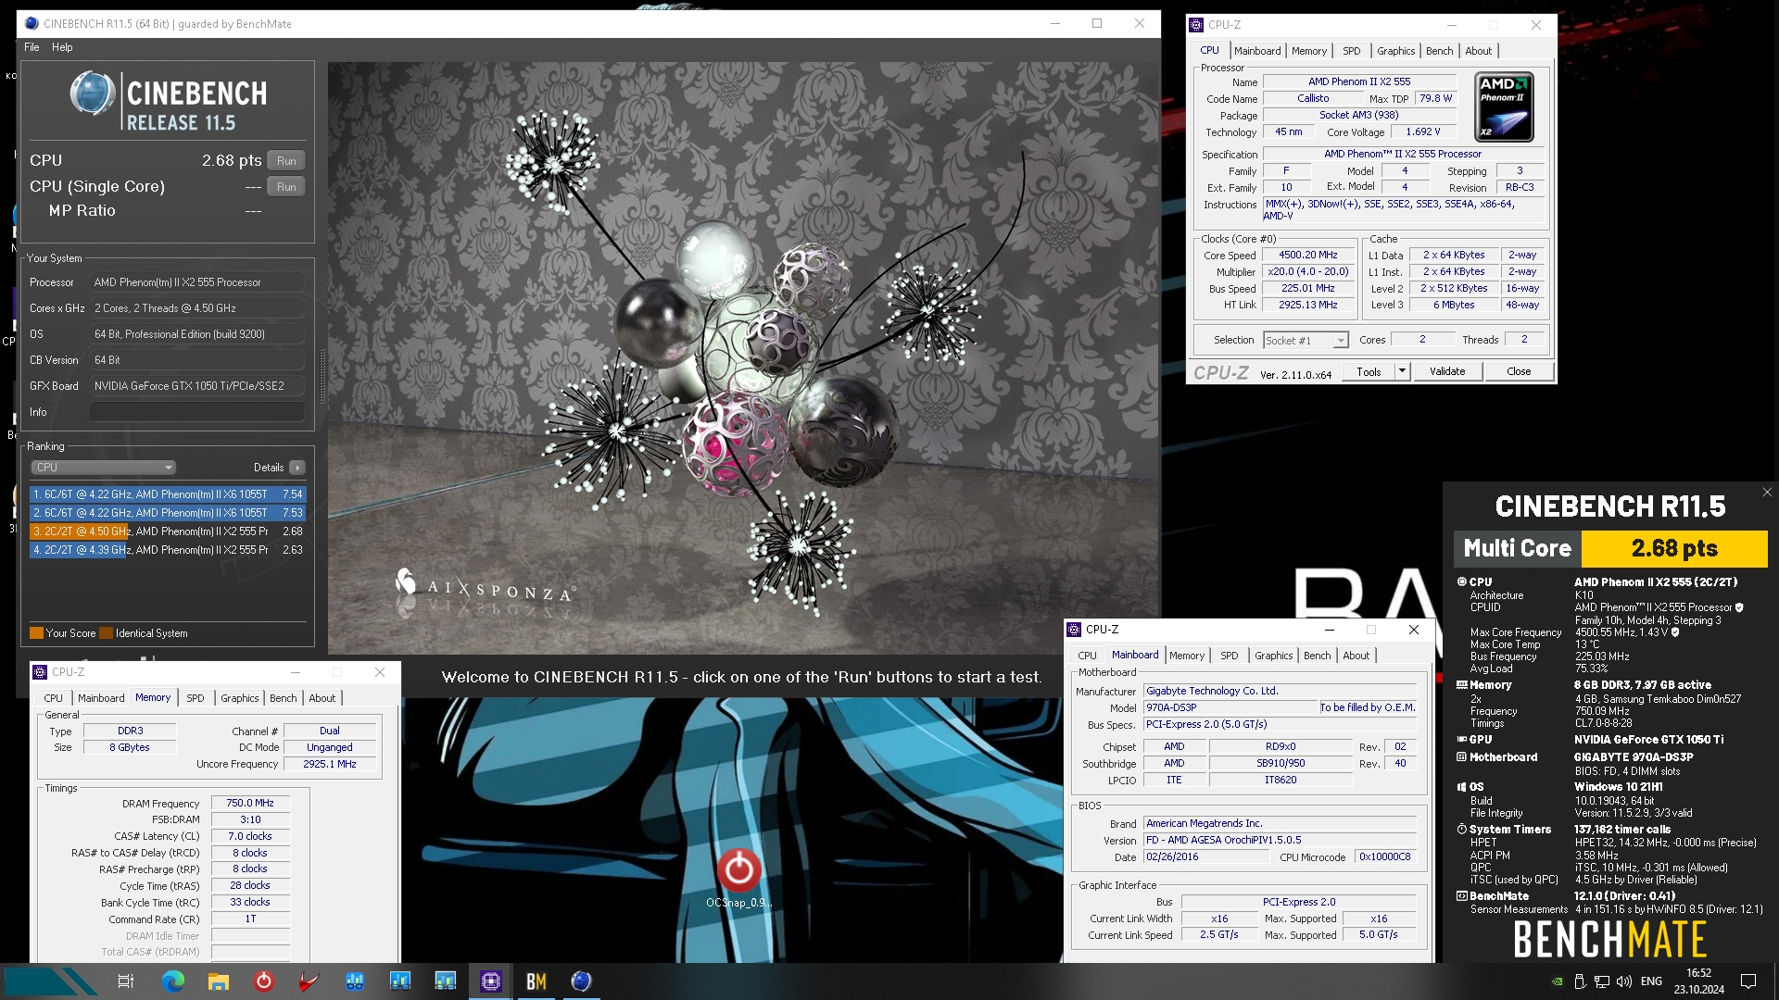Screen dimensions: 1779x1000
Task: Click the Cinebench title bar app icon
Action: (32, 24)
